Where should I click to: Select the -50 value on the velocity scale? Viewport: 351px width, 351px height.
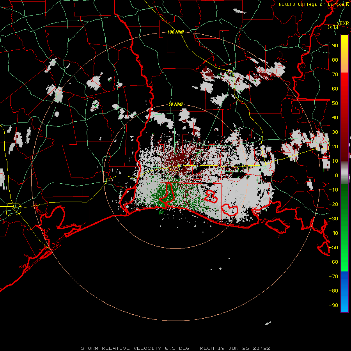point(333,248)
